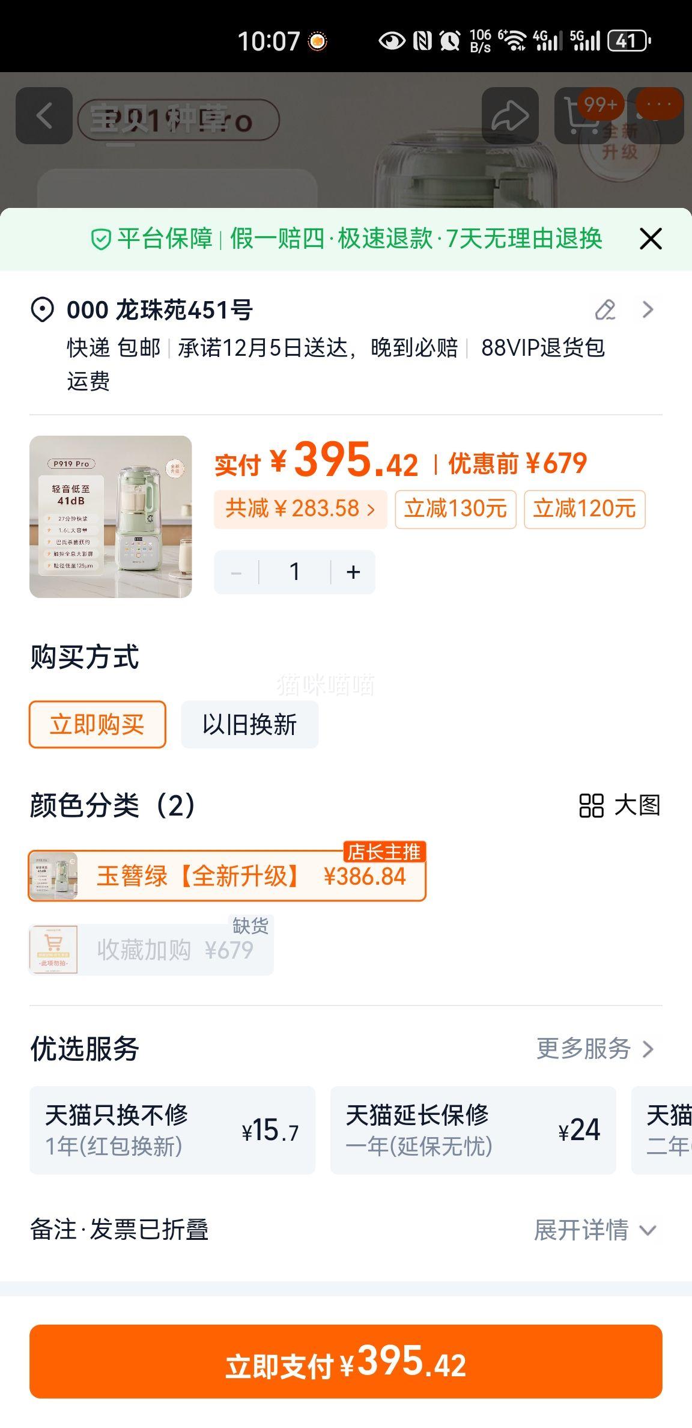Tap the back arrow icon

(44, 116)
